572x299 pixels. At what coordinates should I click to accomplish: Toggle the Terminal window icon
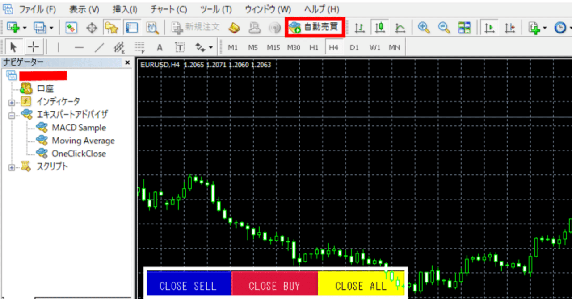(131, 28)
